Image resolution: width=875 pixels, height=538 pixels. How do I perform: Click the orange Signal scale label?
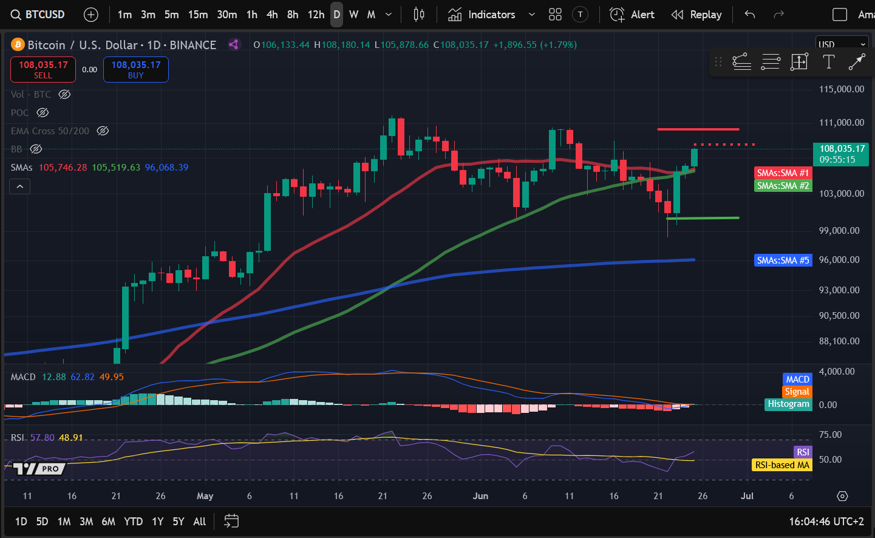point(797,392)
